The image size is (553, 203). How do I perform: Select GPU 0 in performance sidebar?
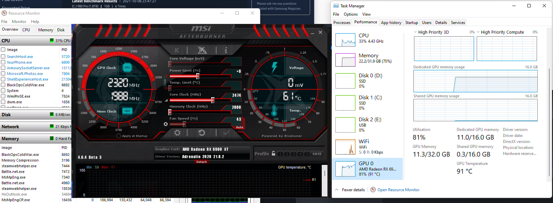click(x=367, y=169)
